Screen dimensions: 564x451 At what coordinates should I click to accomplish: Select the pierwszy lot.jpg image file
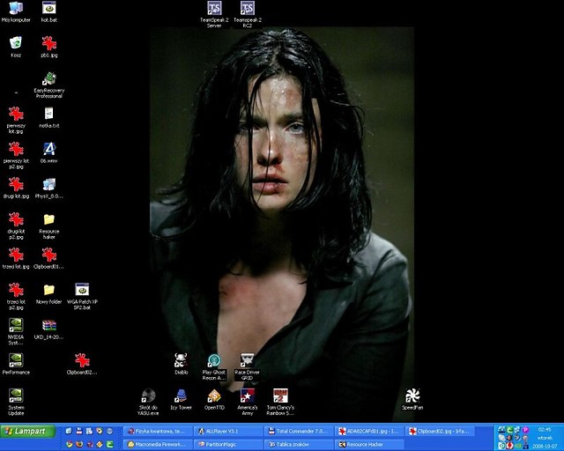[x=16, y=121]
